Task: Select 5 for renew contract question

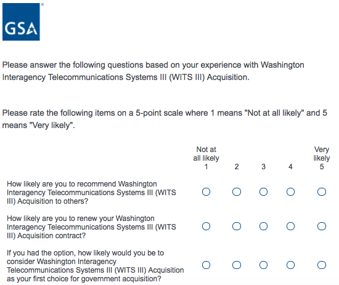Action: coord(322,227)
